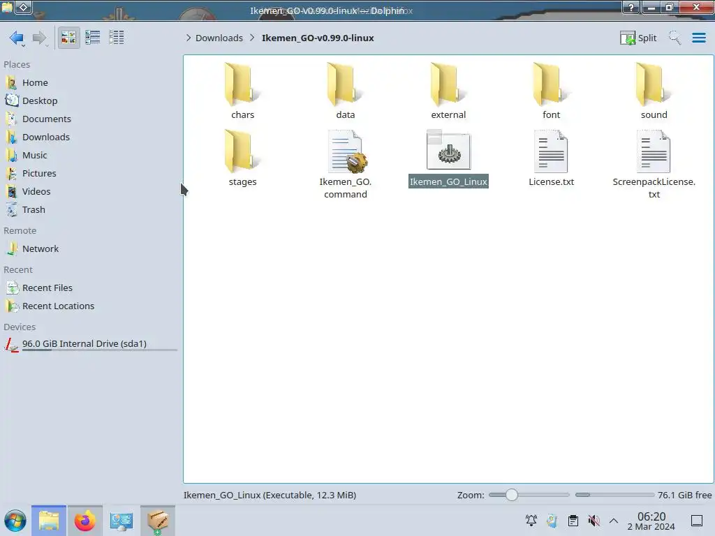Click the free disk space bar
Image resolution: width=715 pixels, height=536 pixels.
[x=614, y=495]
